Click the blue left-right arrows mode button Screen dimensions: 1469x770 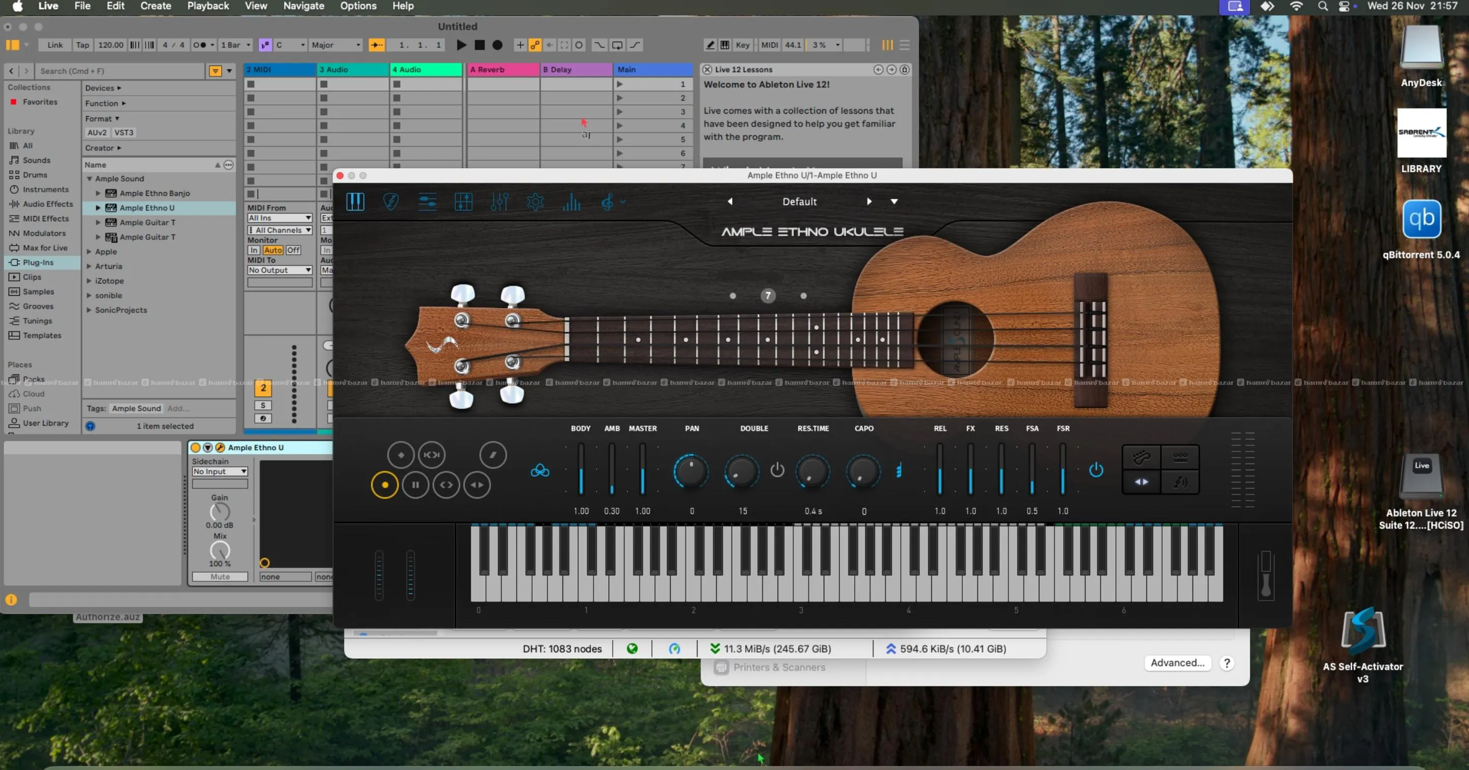point(1142,482)
